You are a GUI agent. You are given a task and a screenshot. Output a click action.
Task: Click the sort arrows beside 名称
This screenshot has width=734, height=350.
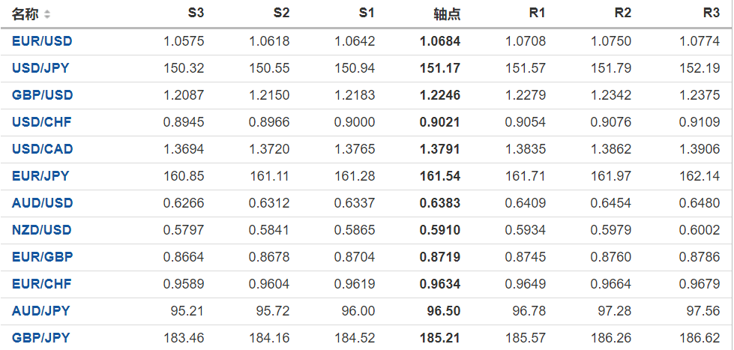pyautogui.click(x=48, y=14)
